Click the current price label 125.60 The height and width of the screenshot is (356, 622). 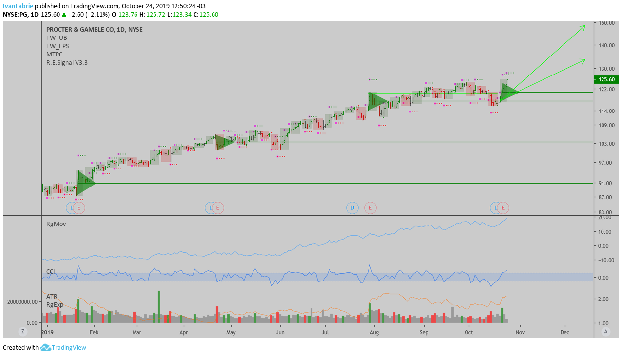coord(606,79)
